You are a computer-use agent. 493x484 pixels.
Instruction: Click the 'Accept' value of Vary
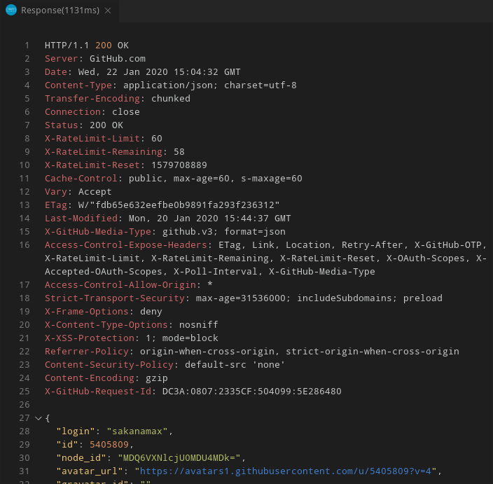pos(95,192)
